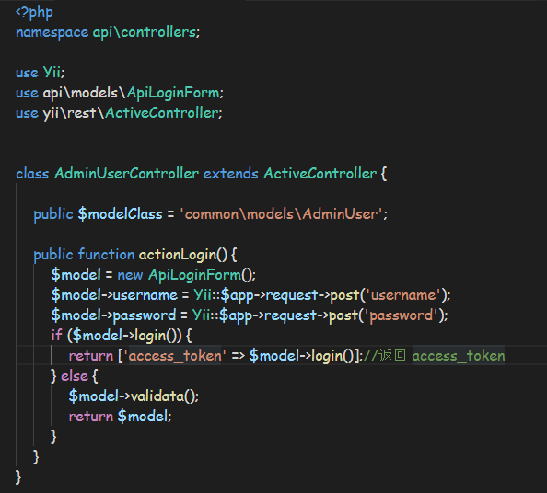Click the 'else' keyword
The image size is (547, 493).
coord(75,376)
